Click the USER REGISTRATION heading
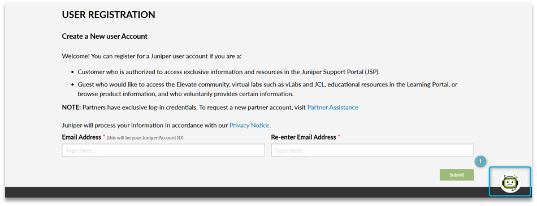Viewport: 537px width, 206px height. click(109, 15)
